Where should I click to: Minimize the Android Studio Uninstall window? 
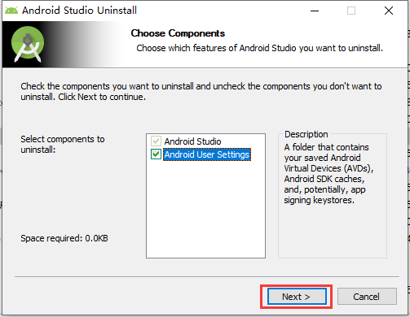315,11
